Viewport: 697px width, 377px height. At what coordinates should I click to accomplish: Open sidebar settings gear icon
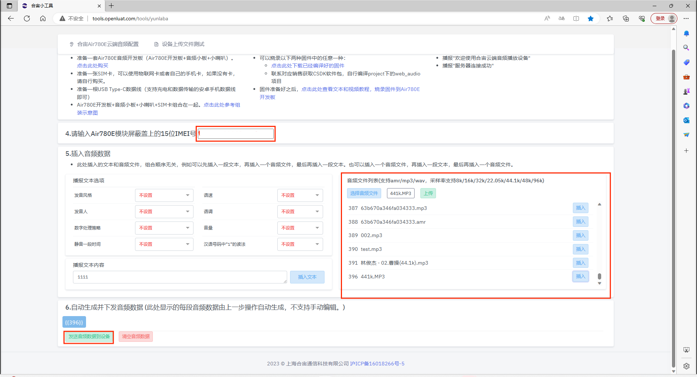tap(686, 366)
